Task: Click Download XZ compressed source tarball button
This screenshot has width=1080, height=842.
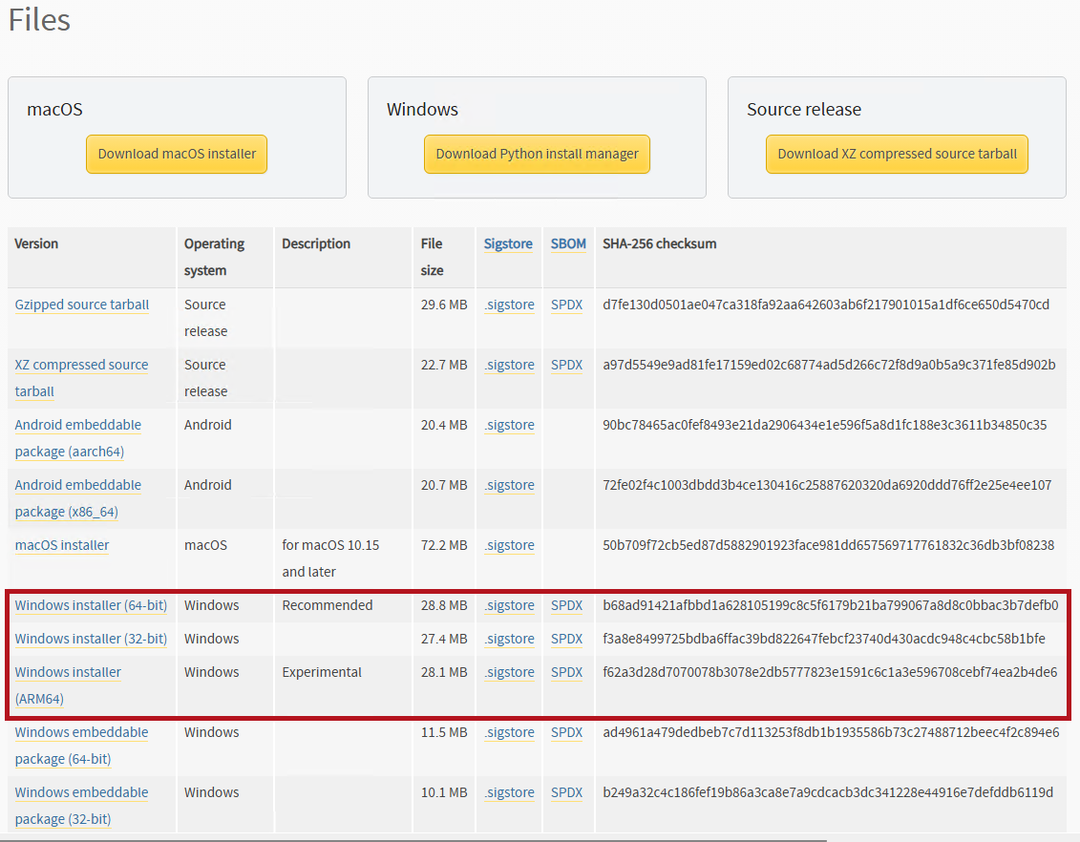Action: coord(897,154)
